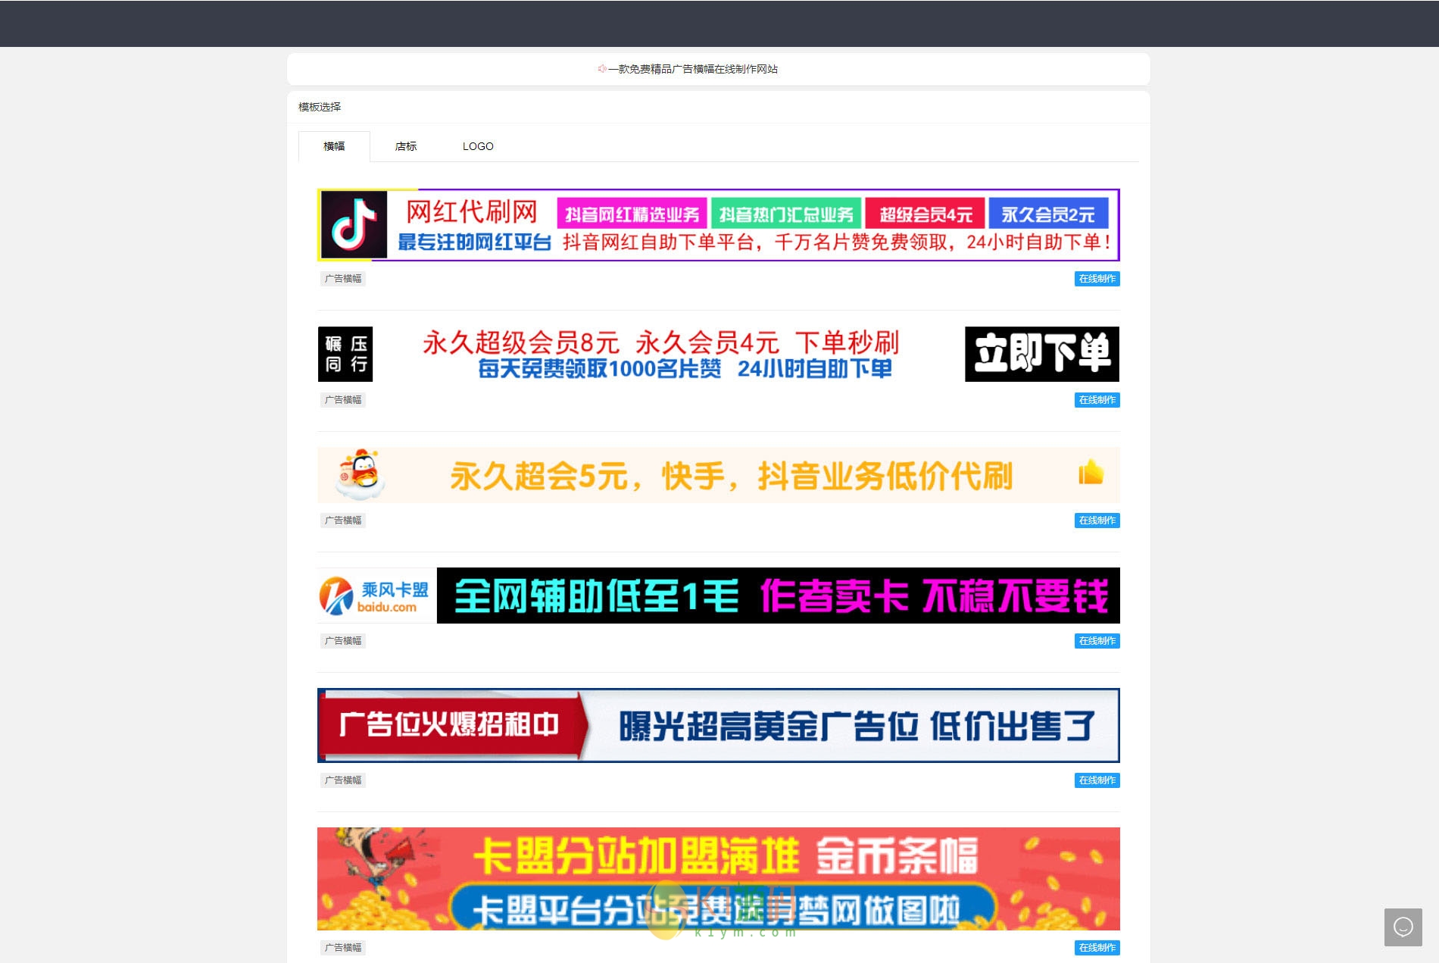
Task: Click 在线制作 under the 卡盟分站加盟 banner
Action: pos(1097,948)
